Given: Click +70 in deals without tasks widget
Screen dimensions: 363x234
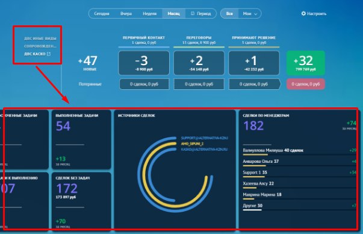Looking at the screenshot, I should 61,221.
